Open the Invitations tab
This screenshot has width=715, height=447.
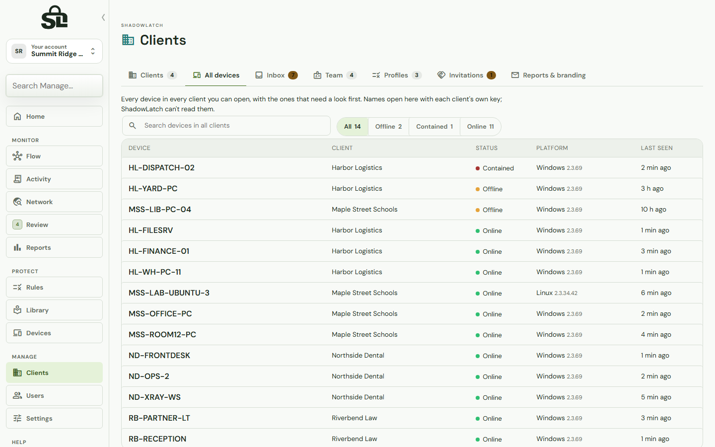[466, 75]
